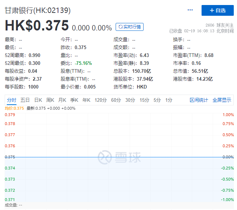Click the three-dot more options icon
This screenshot has height=210, width=237.
point(190,10)
